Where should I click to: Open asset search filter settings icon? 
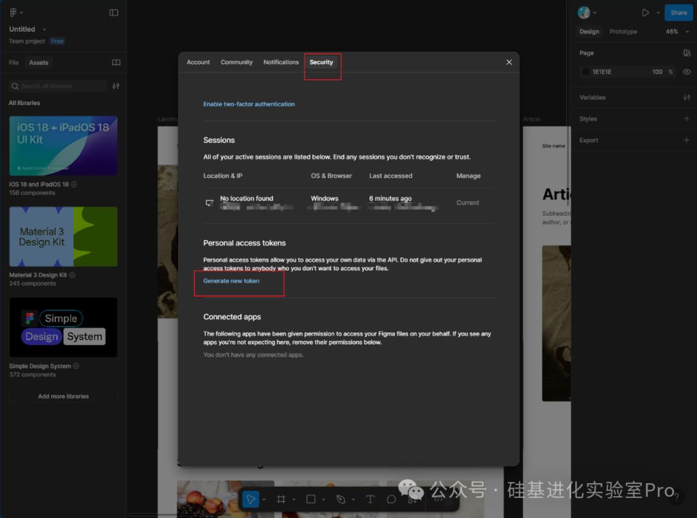(x=116, y=86)
